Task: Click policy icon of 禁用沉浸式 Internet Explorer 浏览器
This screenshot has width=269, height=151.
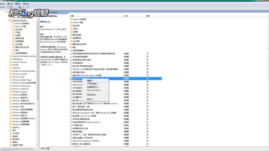Action: coord(71,75)
